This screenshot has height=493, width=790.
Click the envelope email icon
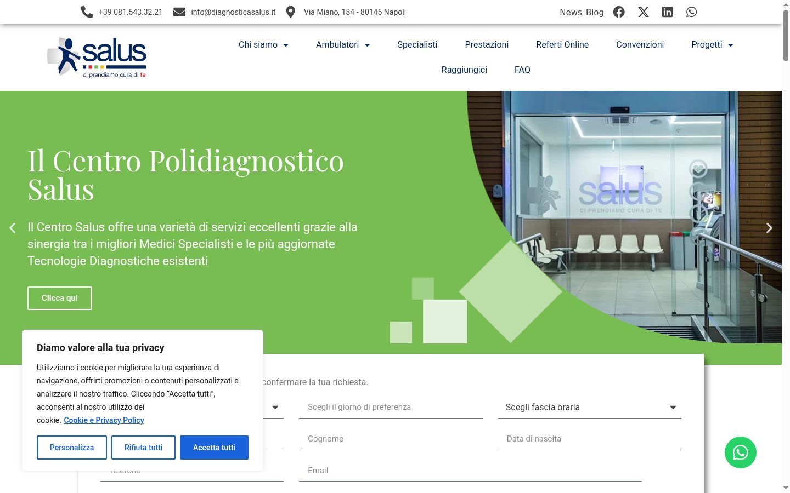179,12
